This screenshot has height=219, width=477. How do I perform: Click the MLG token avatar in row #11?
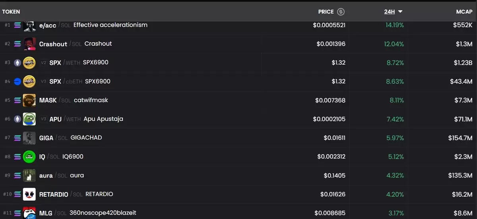tap(29, 213)
